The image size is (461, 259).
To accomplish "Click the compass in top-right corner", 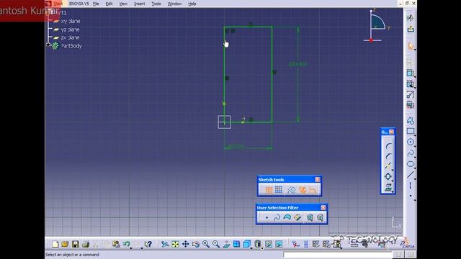I will click(x=376, y=27).
